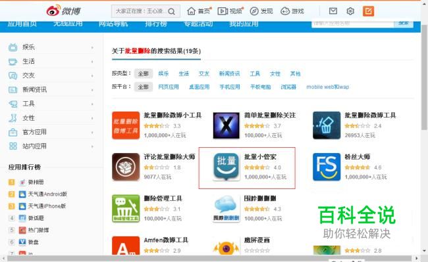Viewport: 428px width, 262px height.
Task: Expand the 生活 sidebar arrow
Action: point(92,62)
